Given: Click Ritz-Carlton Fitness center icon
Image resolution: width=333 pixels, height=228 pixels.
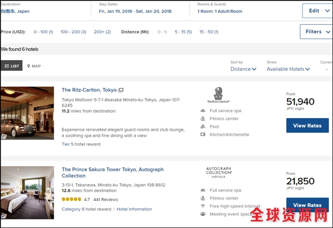Looking at the screenshot, I should point(203,119).
